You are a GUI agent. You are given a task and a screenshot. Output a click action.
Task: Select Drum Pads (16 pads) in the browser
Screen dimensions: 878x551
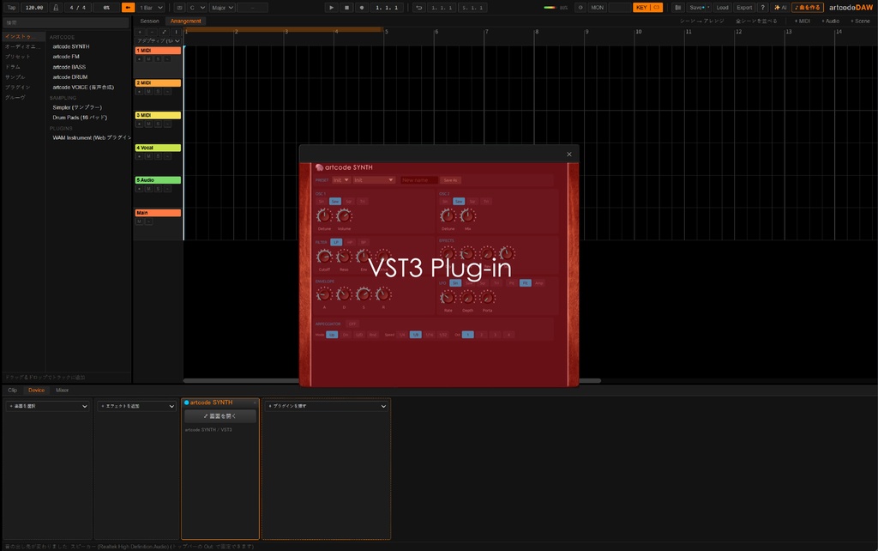coord(80,118)
